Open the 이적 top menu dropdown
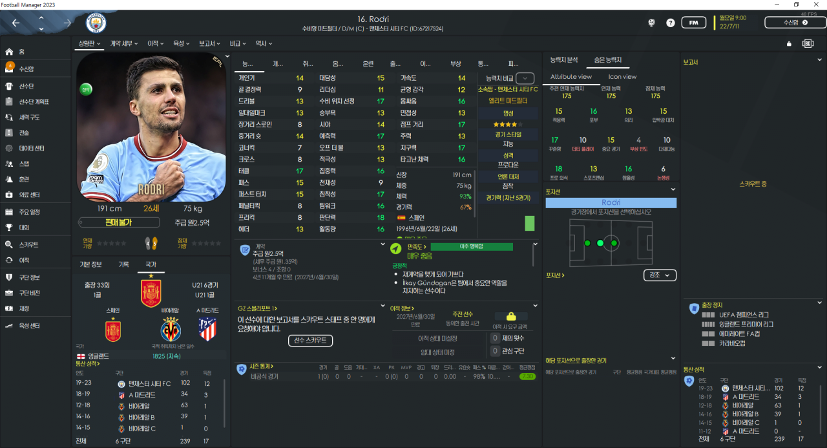The height and width of the screenshot is (448, 827). 156,43
